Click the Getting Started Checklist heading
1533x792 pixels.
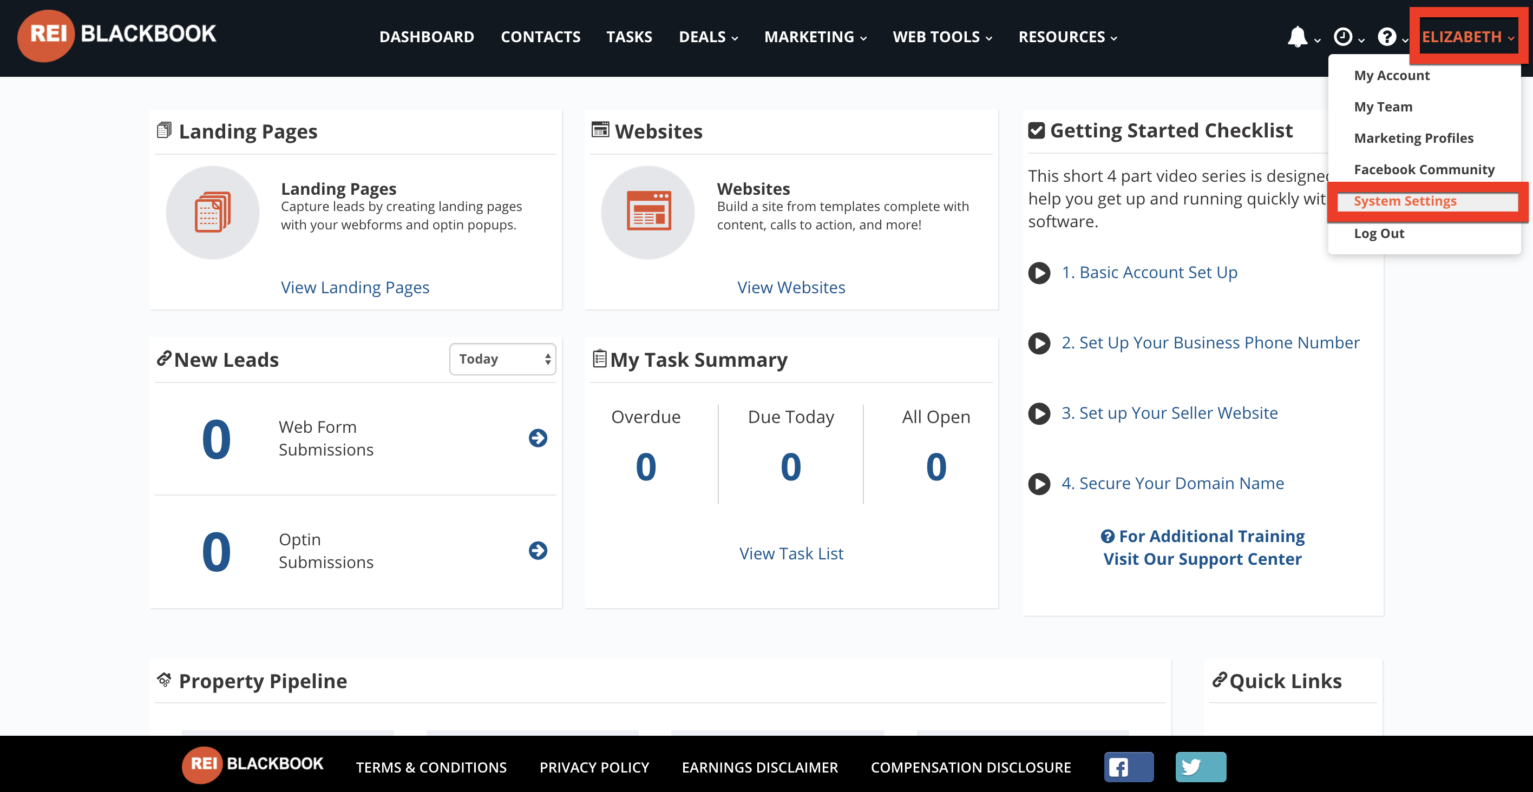1171,130
